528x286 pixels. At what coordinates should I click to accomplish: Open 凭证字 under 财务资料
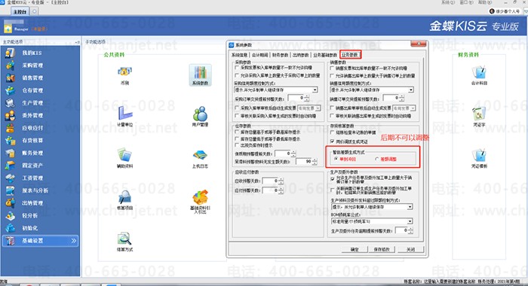479,117
